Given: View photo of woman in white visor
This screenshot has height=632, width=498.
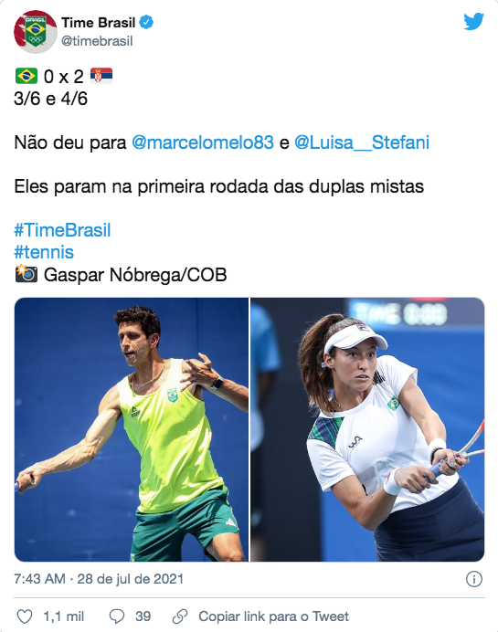Looking at the screenshot, I should (x=367, y=429).
